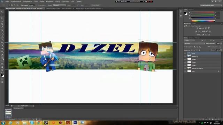Add an Invert adjustment

point(198,35)
